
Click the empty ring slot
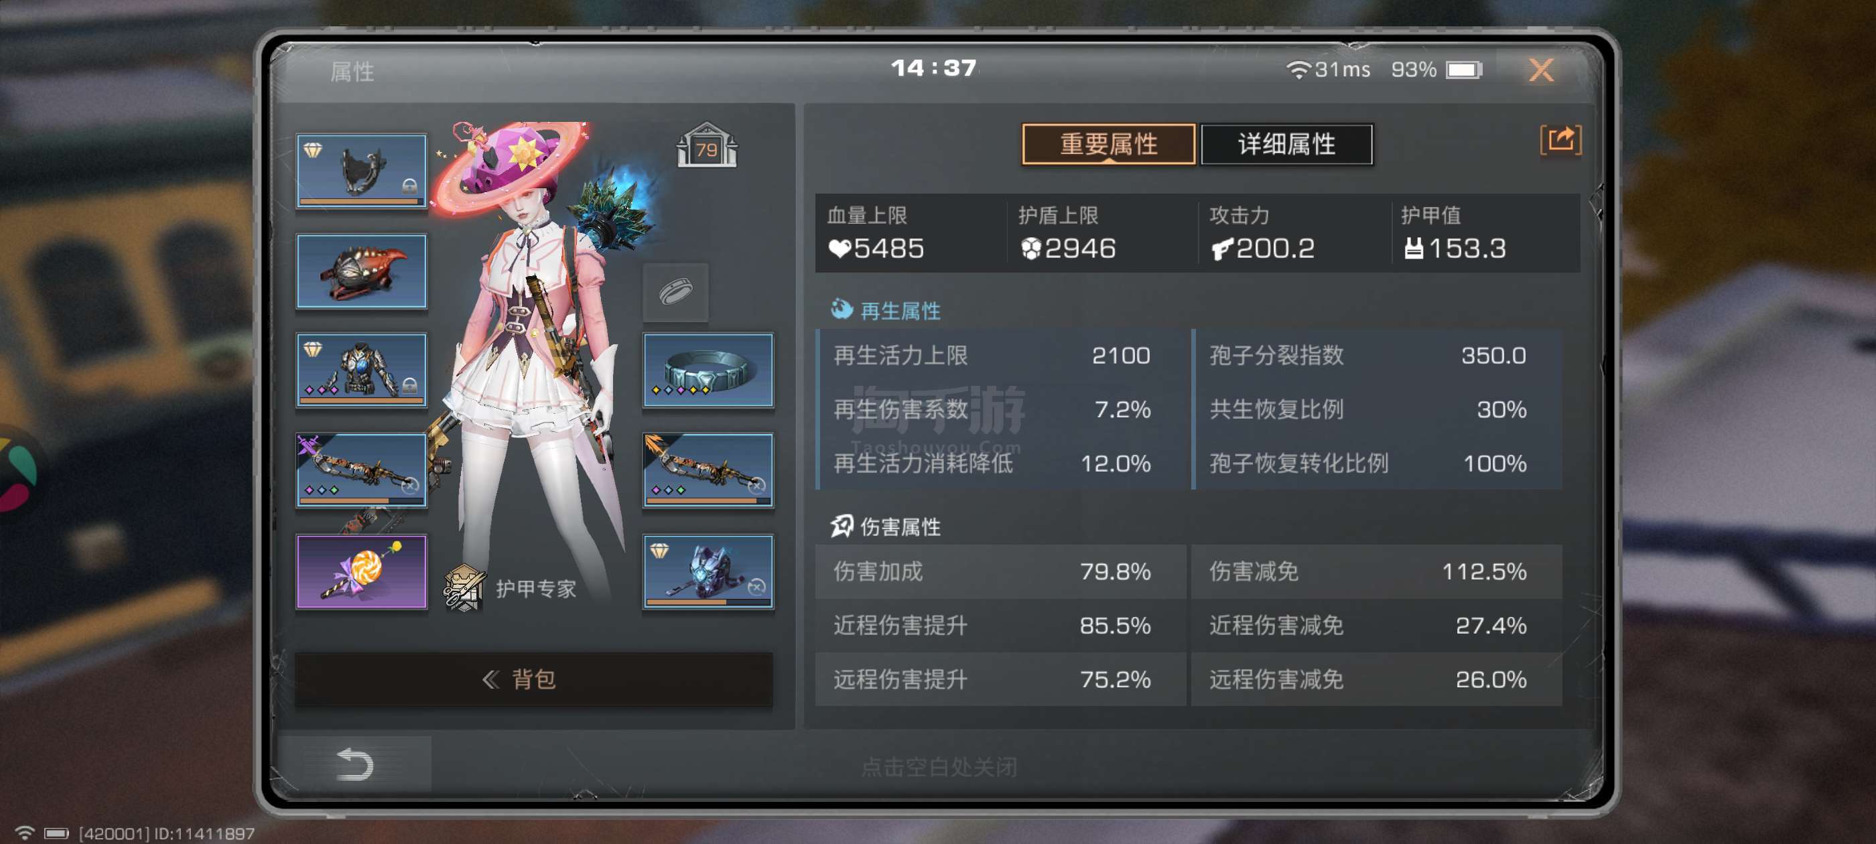coord(675,292)
